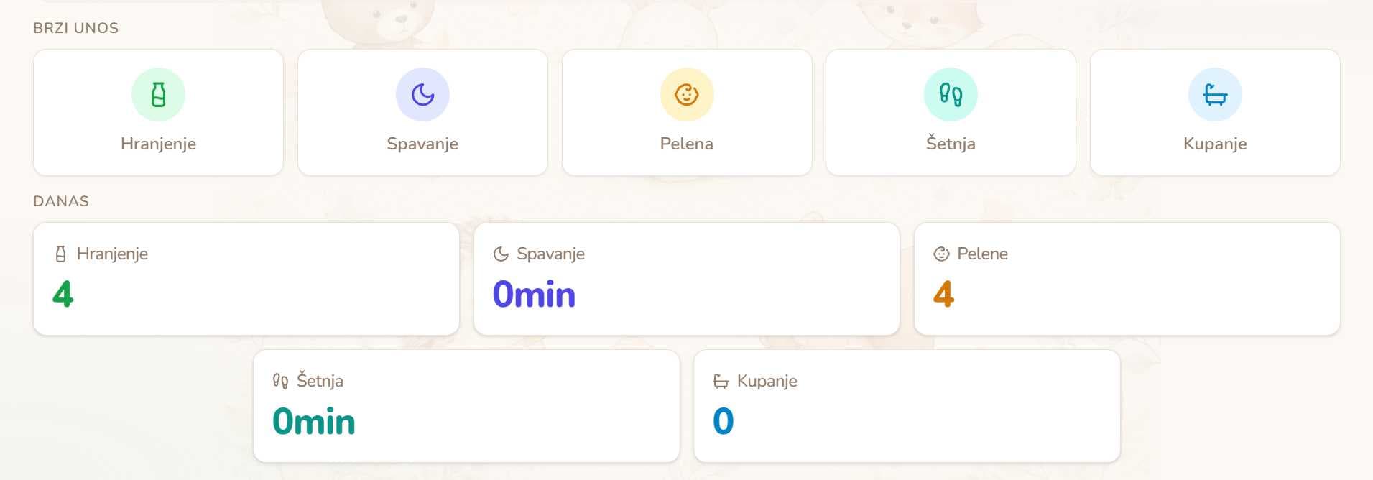Select the footprints icon for Šetnja
Viewport: 1373px width, 480px height.
(x=951, y=94)
